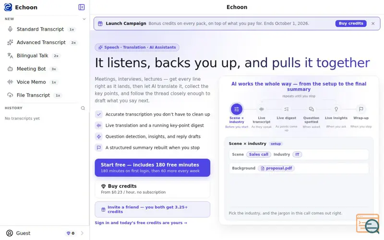Viewport: 384px width, 240px height.
Task: Click the Buy credits card
Action: [152, 189]
